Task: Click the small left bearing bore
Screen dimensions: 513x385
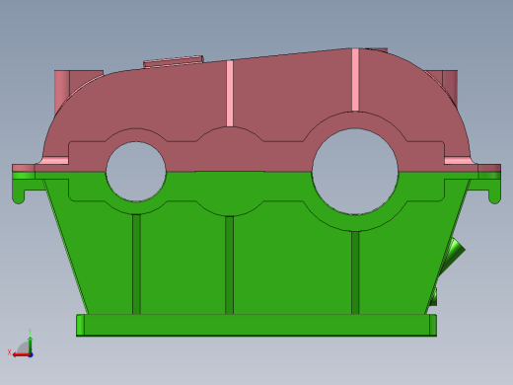Action: pyautogui.click(x=136, y=172)
